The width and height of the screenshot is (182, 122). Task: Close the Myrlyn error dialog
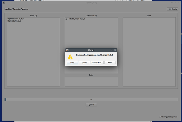point(115,50)
